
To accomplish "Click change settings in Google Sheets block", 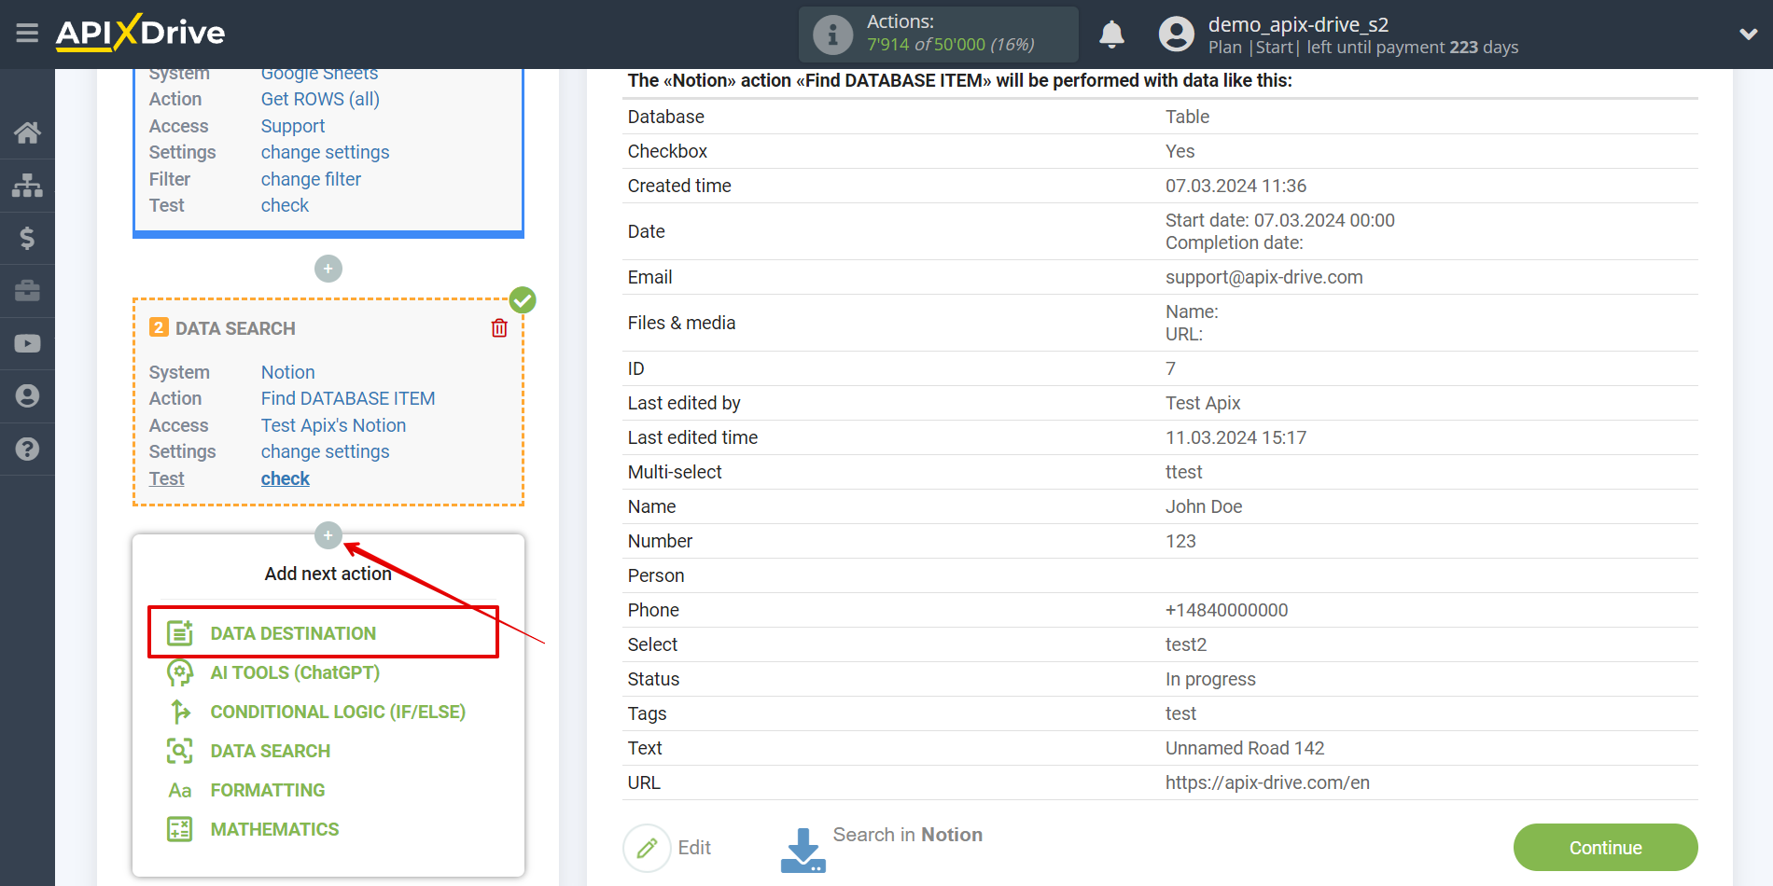I will click(325, 152).
